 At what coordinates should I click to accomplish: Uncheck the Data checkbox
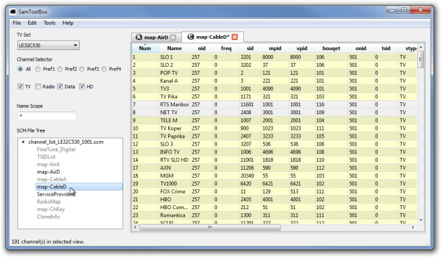pyautogui.click(x=60, y=86)
